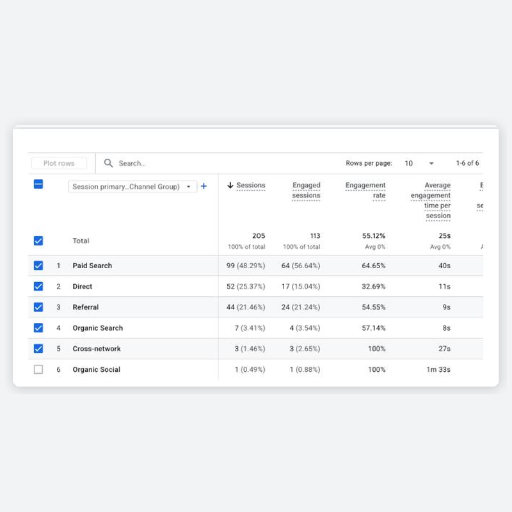Uncheck the Paid Search row checkbox
Image resolution: width=512 pixels, height=512 pixels.
(38, 266)
